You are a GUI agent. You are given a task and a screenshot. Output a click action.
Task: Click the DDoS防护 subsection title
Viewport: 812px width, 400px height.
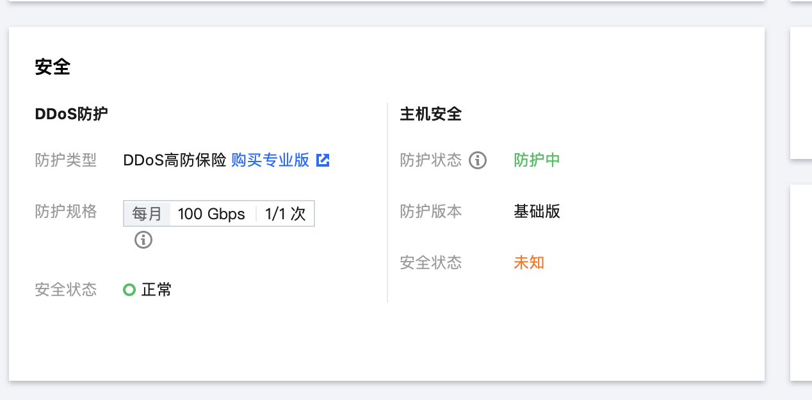(71, 114)
